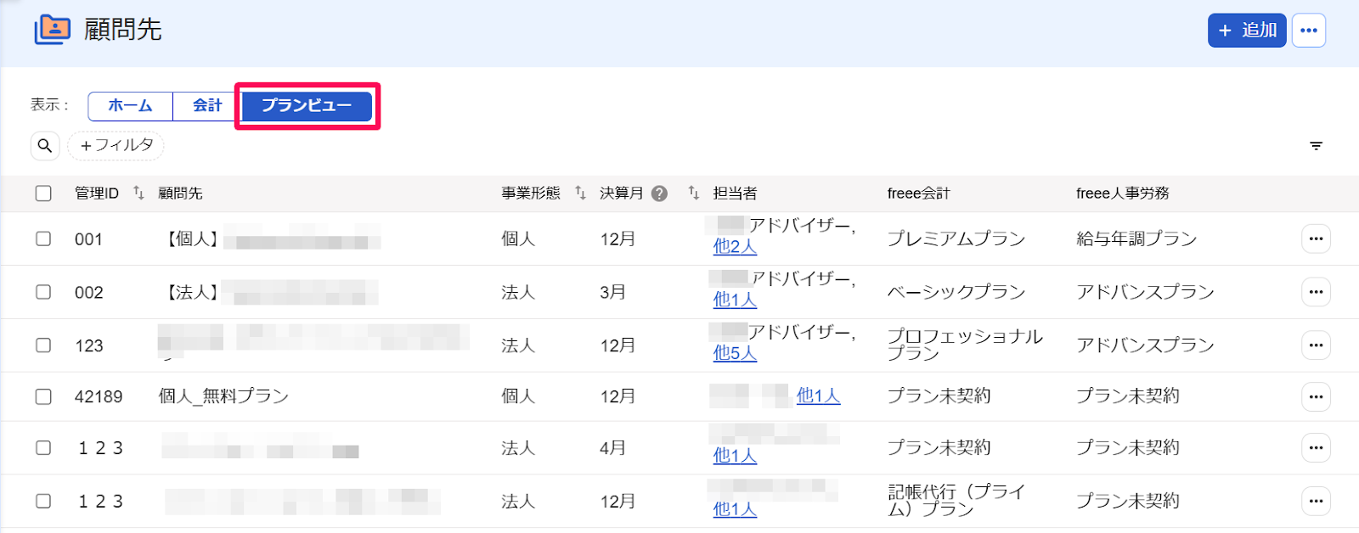Check the box for row 002
The height and width of the screenshot is (533, 1359).
43,292
